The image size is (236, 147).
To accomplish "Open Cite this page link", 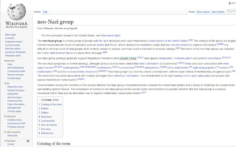I will (14, 111).
